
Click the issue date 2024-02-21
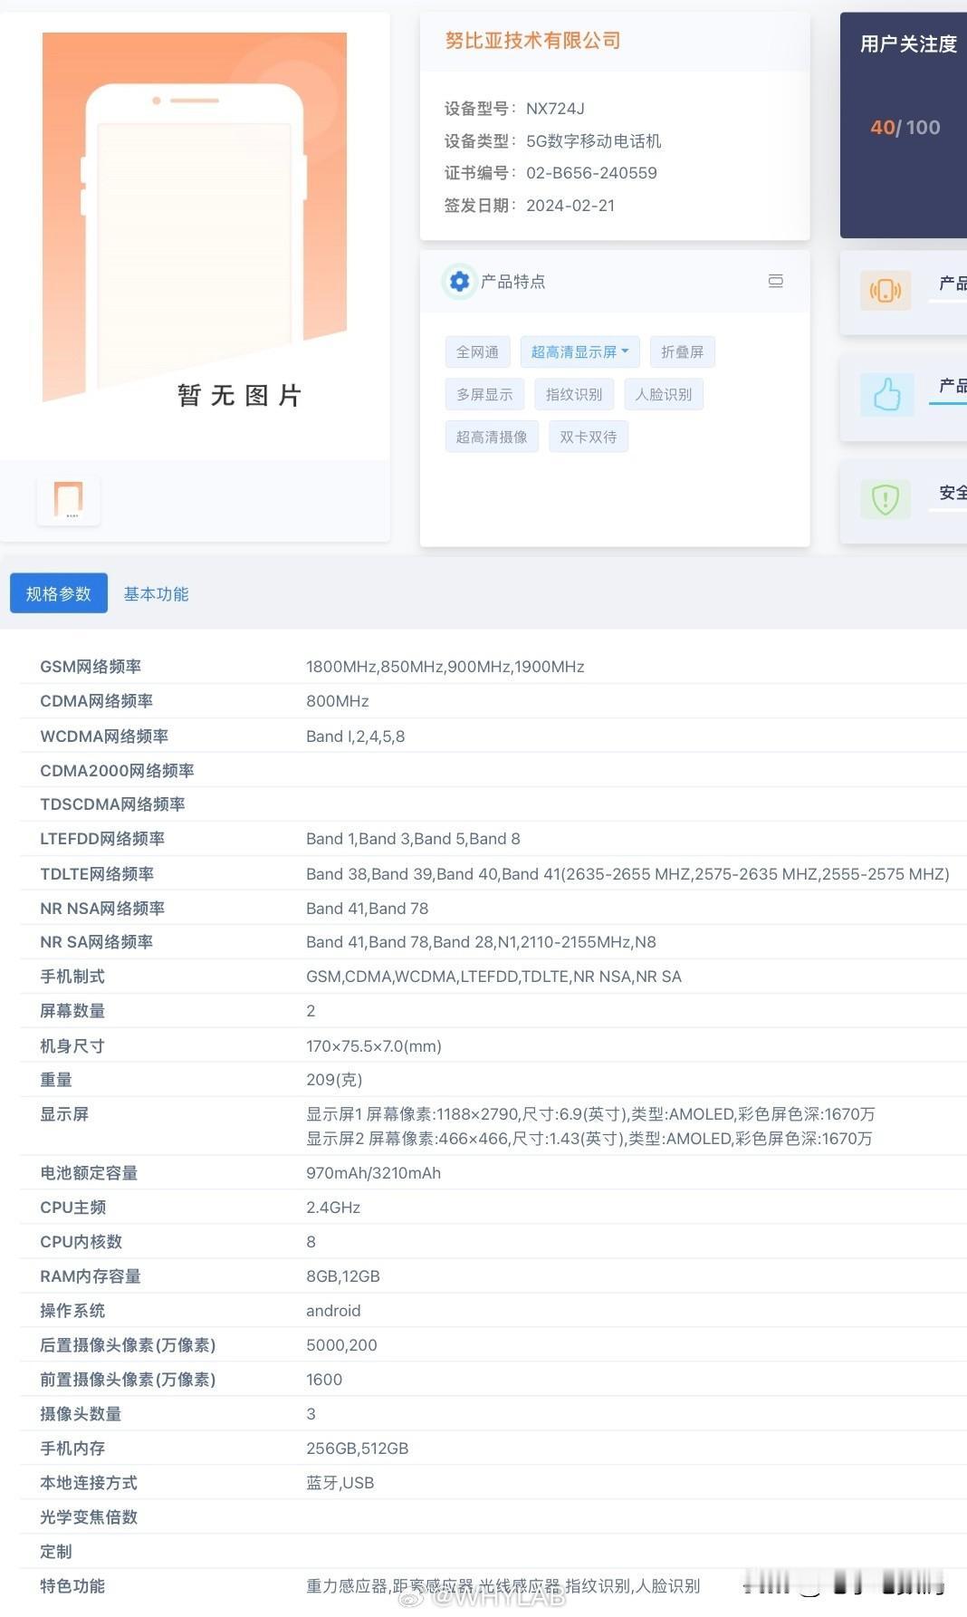pos(570,206)
